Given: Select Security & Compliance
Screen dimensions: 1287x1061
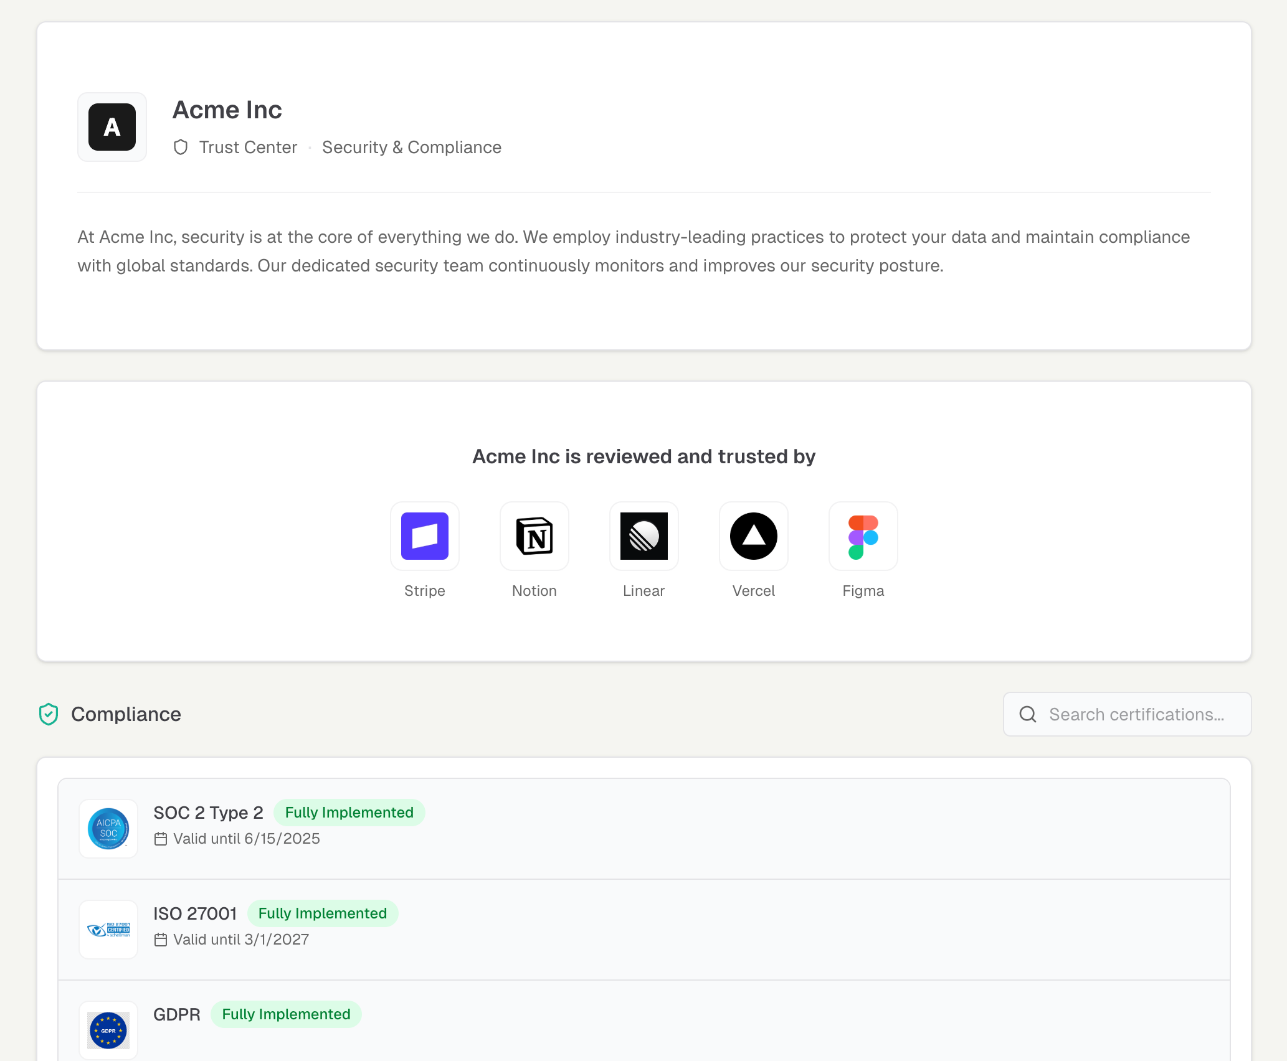Looking at the screenshot, I should click(x=412, y=148).
